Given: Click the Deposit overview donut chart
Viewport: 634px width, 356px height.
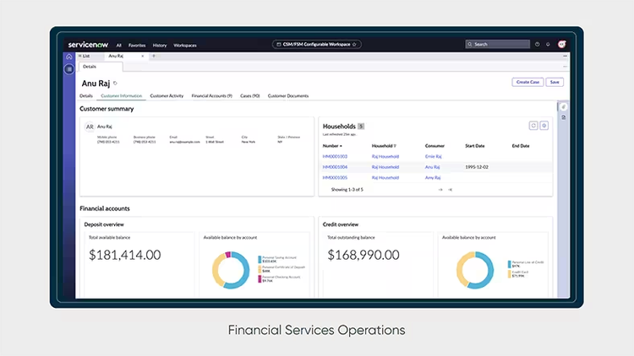Looking at the screenshot, I should (x=231, y=270).
